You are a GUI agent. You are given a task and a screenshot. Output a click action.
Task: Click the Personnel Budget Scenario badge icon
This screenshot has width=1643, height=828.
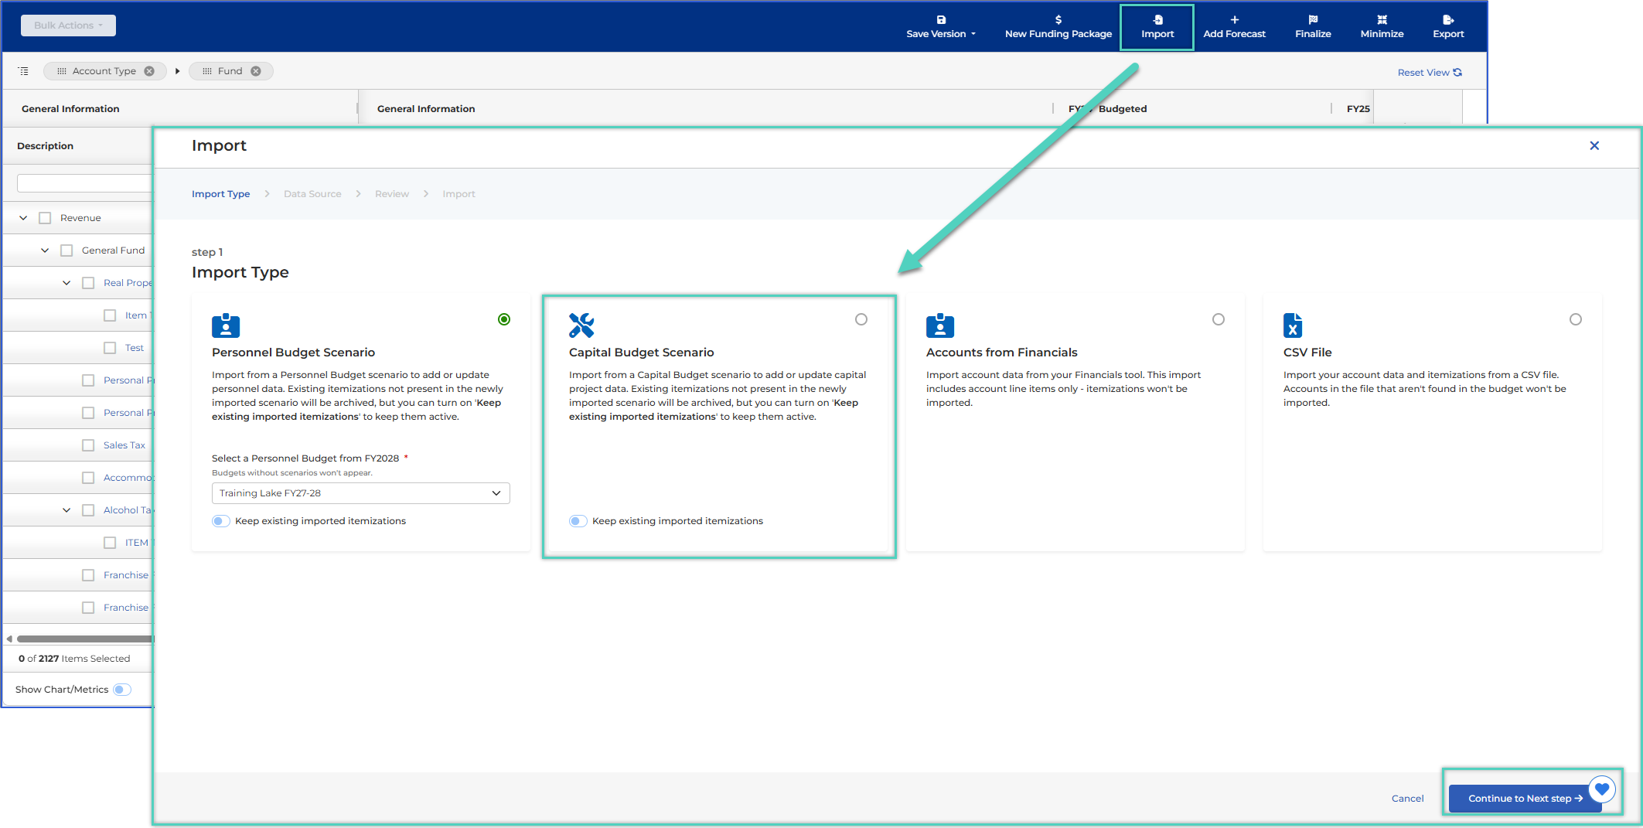(x=226, y=325)
